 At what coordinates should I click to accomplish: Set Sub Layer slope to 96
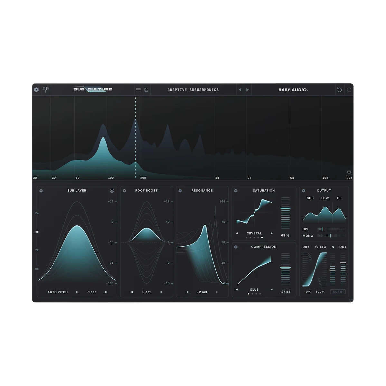(x=37, y=269)
